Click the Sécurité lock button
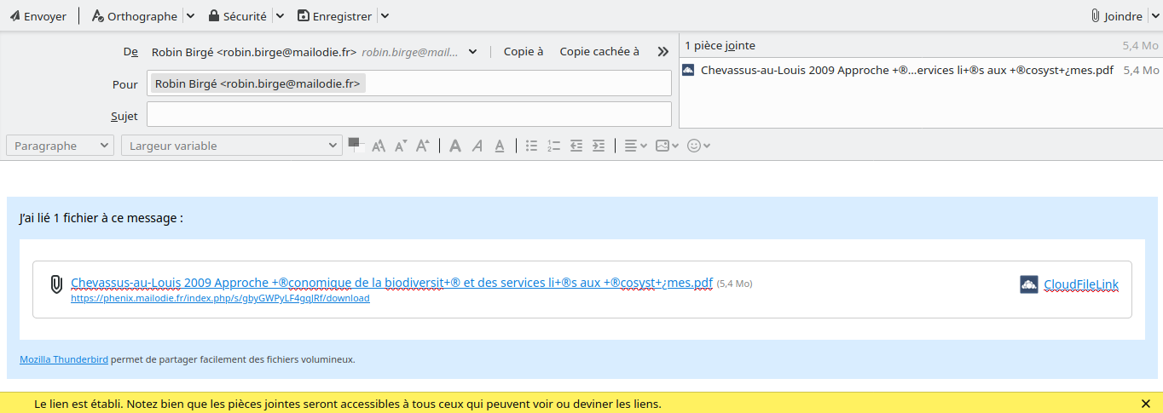 tap(238, 16)
